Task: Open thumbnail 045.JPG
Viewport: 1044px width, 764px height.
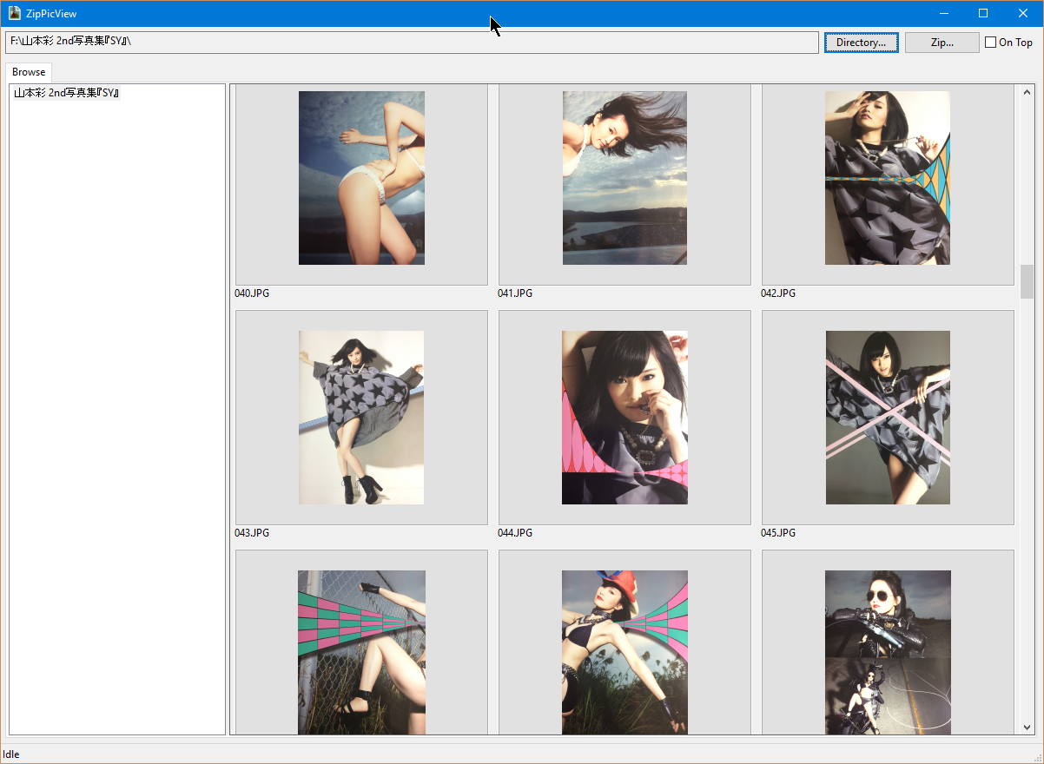Action: [888, 418]
